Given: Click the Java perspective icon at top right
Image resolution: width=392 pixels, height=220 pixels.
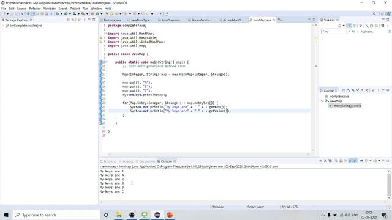Looking at the screenshot, I should 389,14.
